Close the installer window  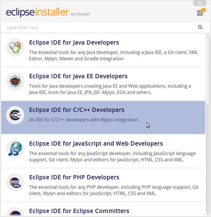pos(200,3)
